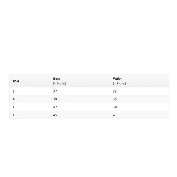Click waist value 35 for size M
Screen dimensions: 177x177
pyautogui.click(x=115, y=99)
